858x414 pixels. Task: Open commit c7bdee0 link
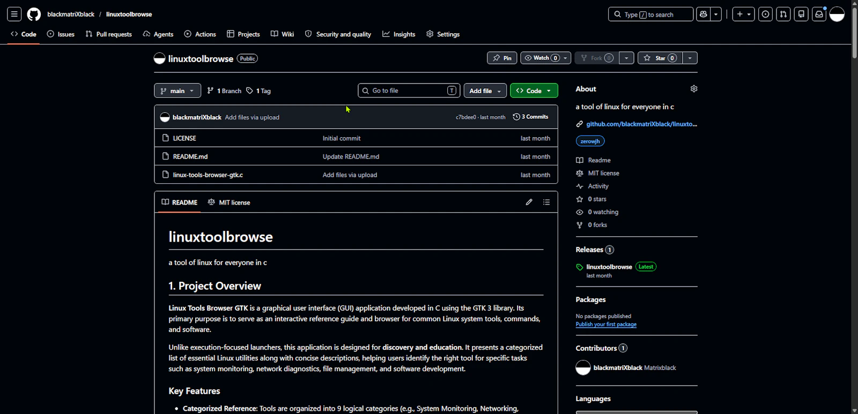coord(466,117)
